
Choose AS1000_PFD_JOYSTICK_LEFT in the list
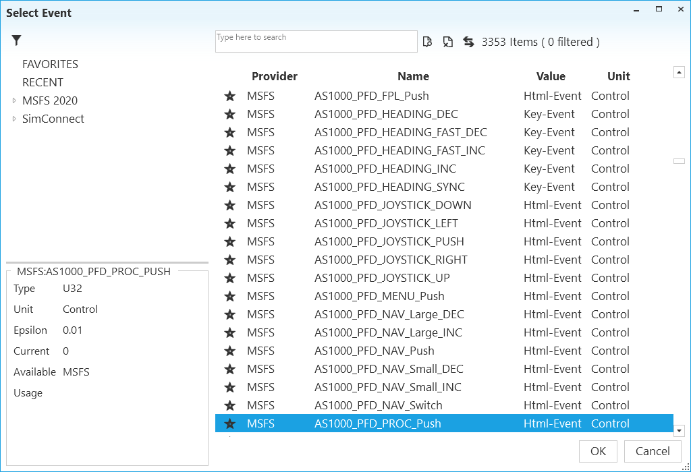[386, 224]
